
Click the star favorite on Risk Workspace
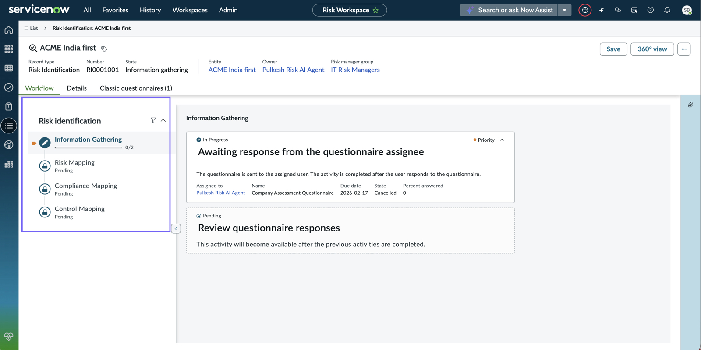pyautogui.click(x=375, y=10)
